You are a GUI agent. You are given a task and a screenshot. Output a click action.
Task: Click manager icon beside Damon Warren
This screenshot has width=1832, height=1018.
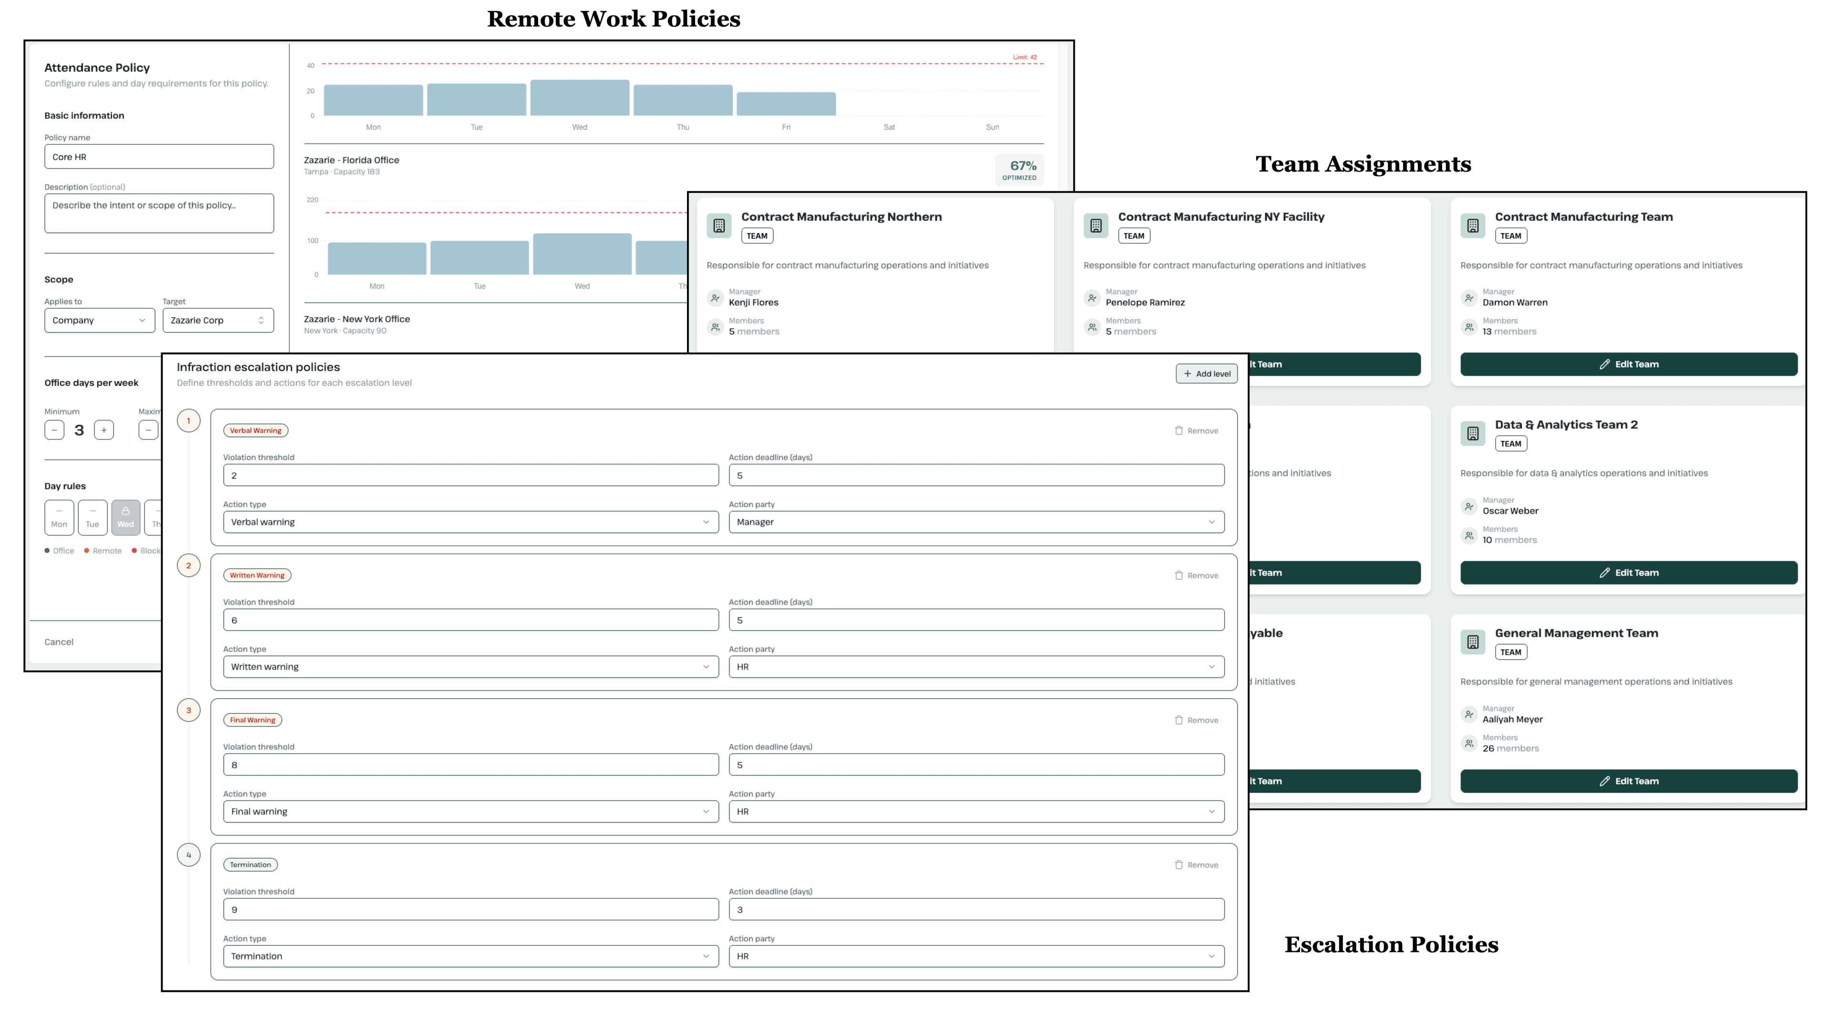1469,297
